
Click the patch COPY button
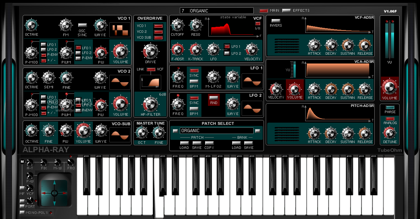209,143
